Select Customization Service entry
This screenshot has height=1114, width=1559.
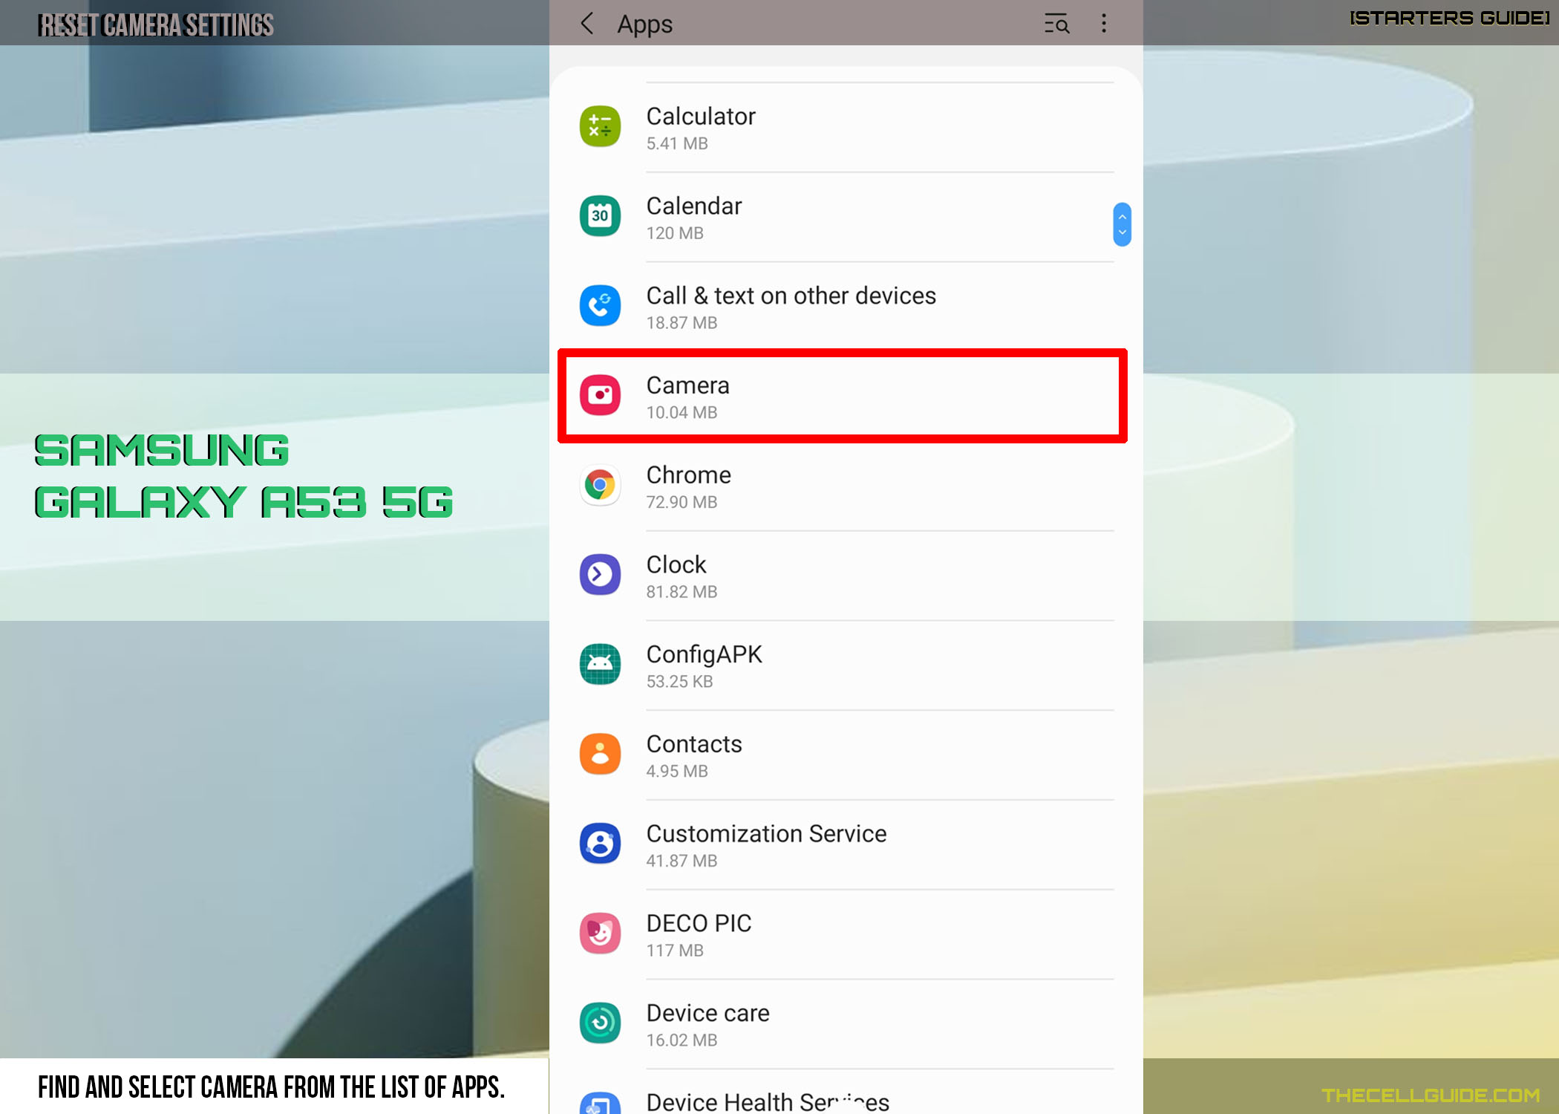[846, 844]
